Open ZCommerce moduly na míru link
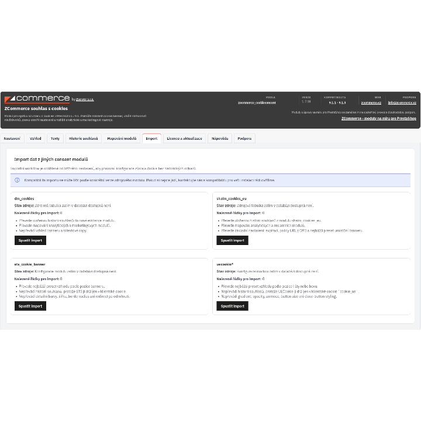Image resolution: width=421 pixels, height=421 pixels. [x=379, y=118]
